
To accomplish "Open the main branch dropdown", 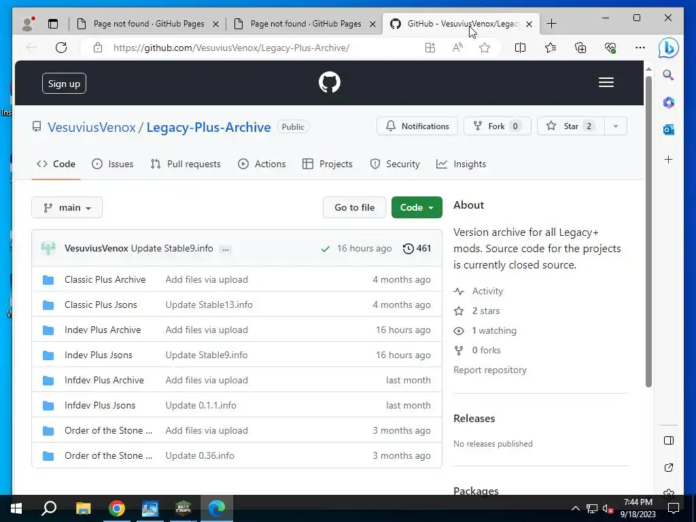I will click(67, 208).
